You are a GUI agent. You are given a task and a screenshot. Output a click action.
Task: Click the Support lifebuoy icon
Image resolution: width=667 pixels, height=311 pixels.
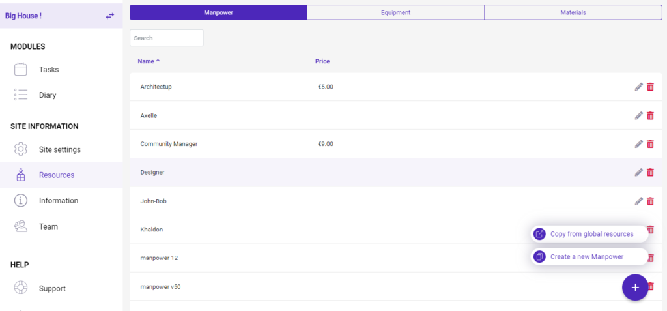tap(20, 288)
